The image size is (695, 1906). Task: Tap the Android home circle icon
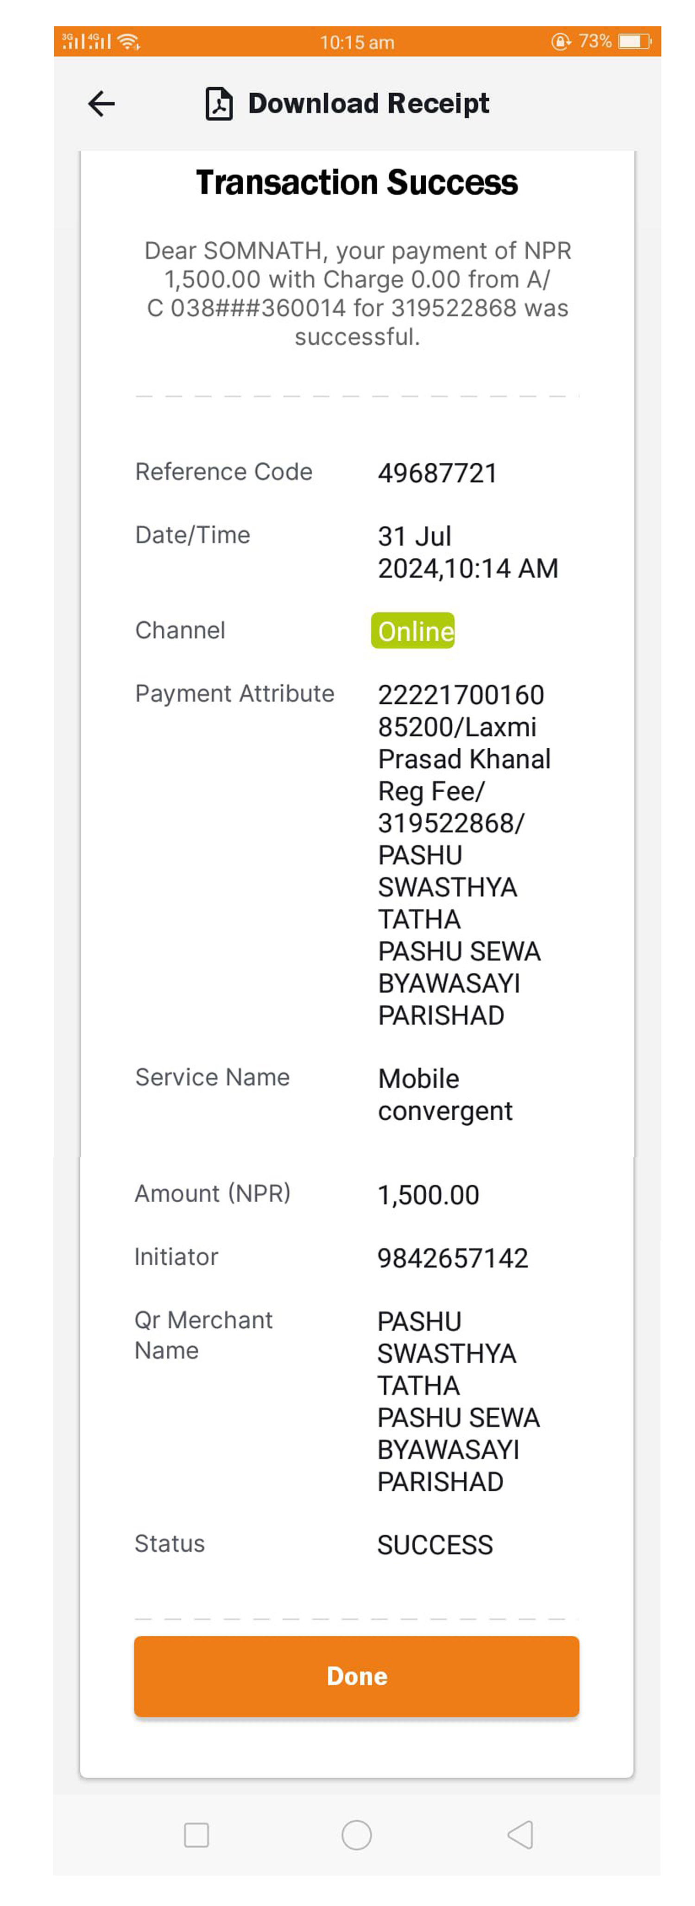pyautogui.click(x=356, y=1834)
